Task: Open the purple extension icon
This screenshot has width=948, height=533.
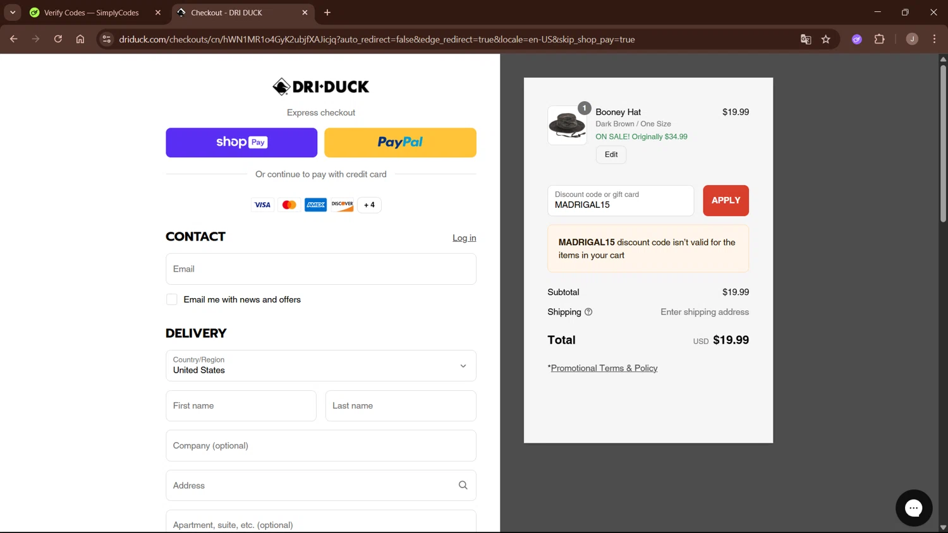Action: (x=857, y=39)
